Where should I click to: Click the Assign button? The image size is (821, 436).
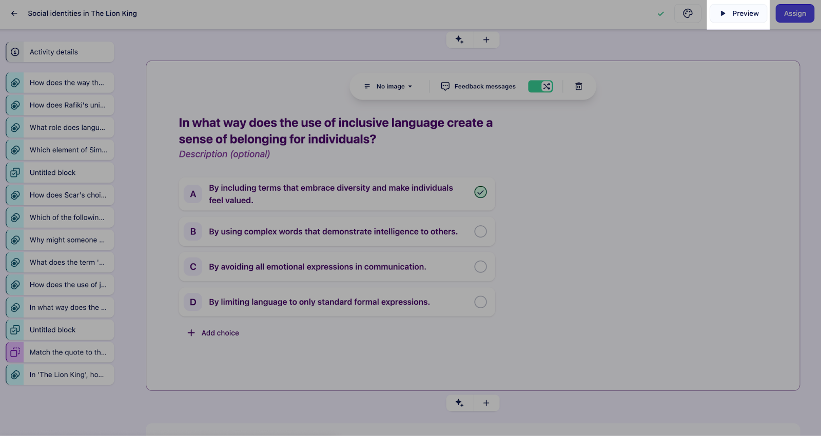795,13
